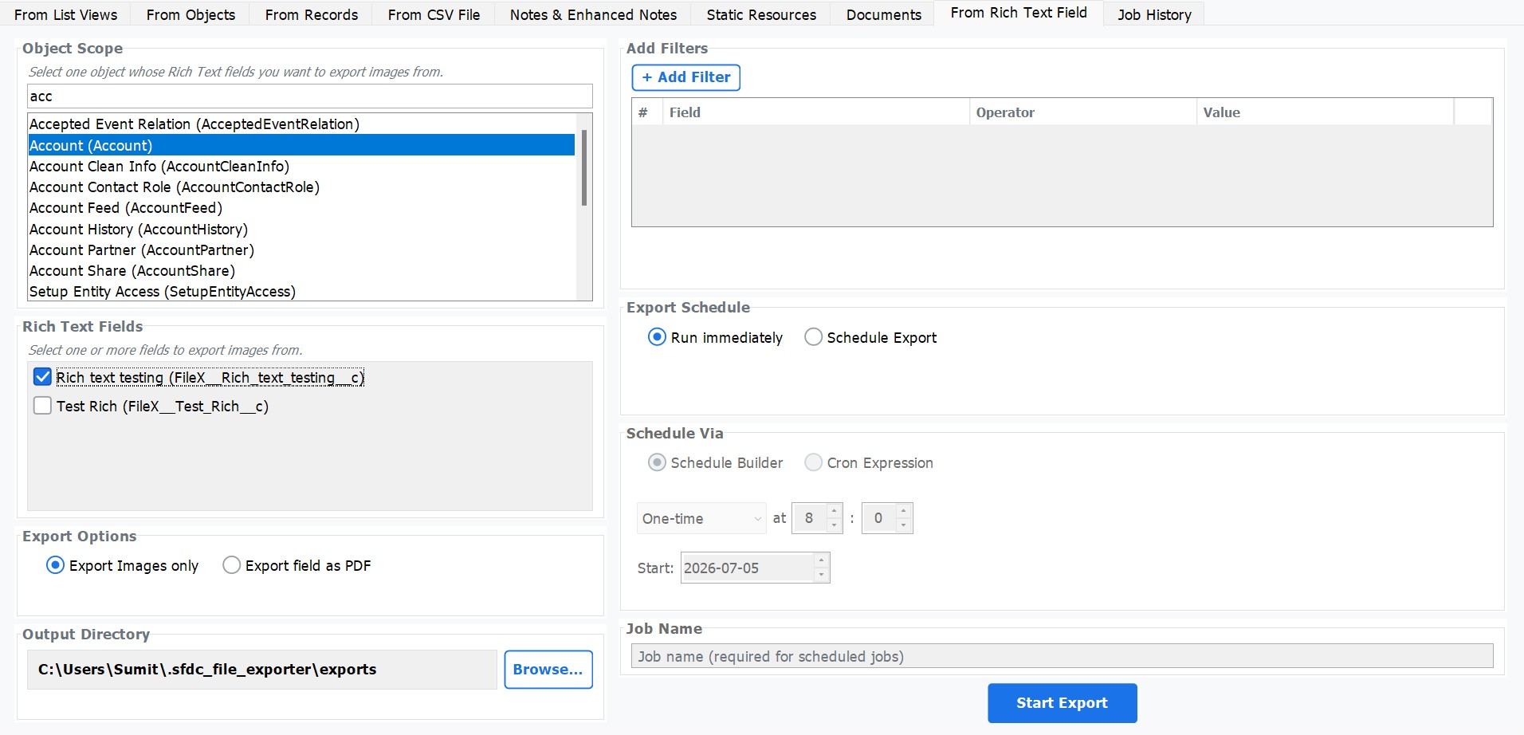Uncheck Rich text testing field checkbox
The width and height of the screenshot is (1524, 735).
[x=43, y=377]
